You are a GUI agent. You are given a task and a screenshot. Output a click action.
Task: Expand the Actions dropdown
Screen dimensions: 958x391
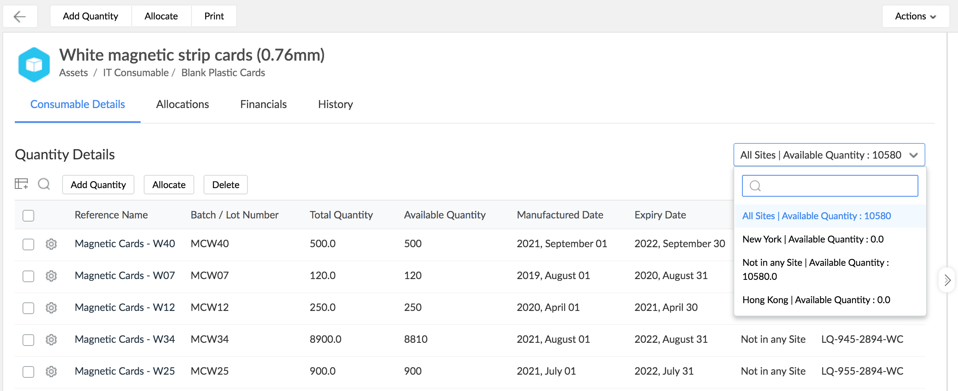[916, 16]
